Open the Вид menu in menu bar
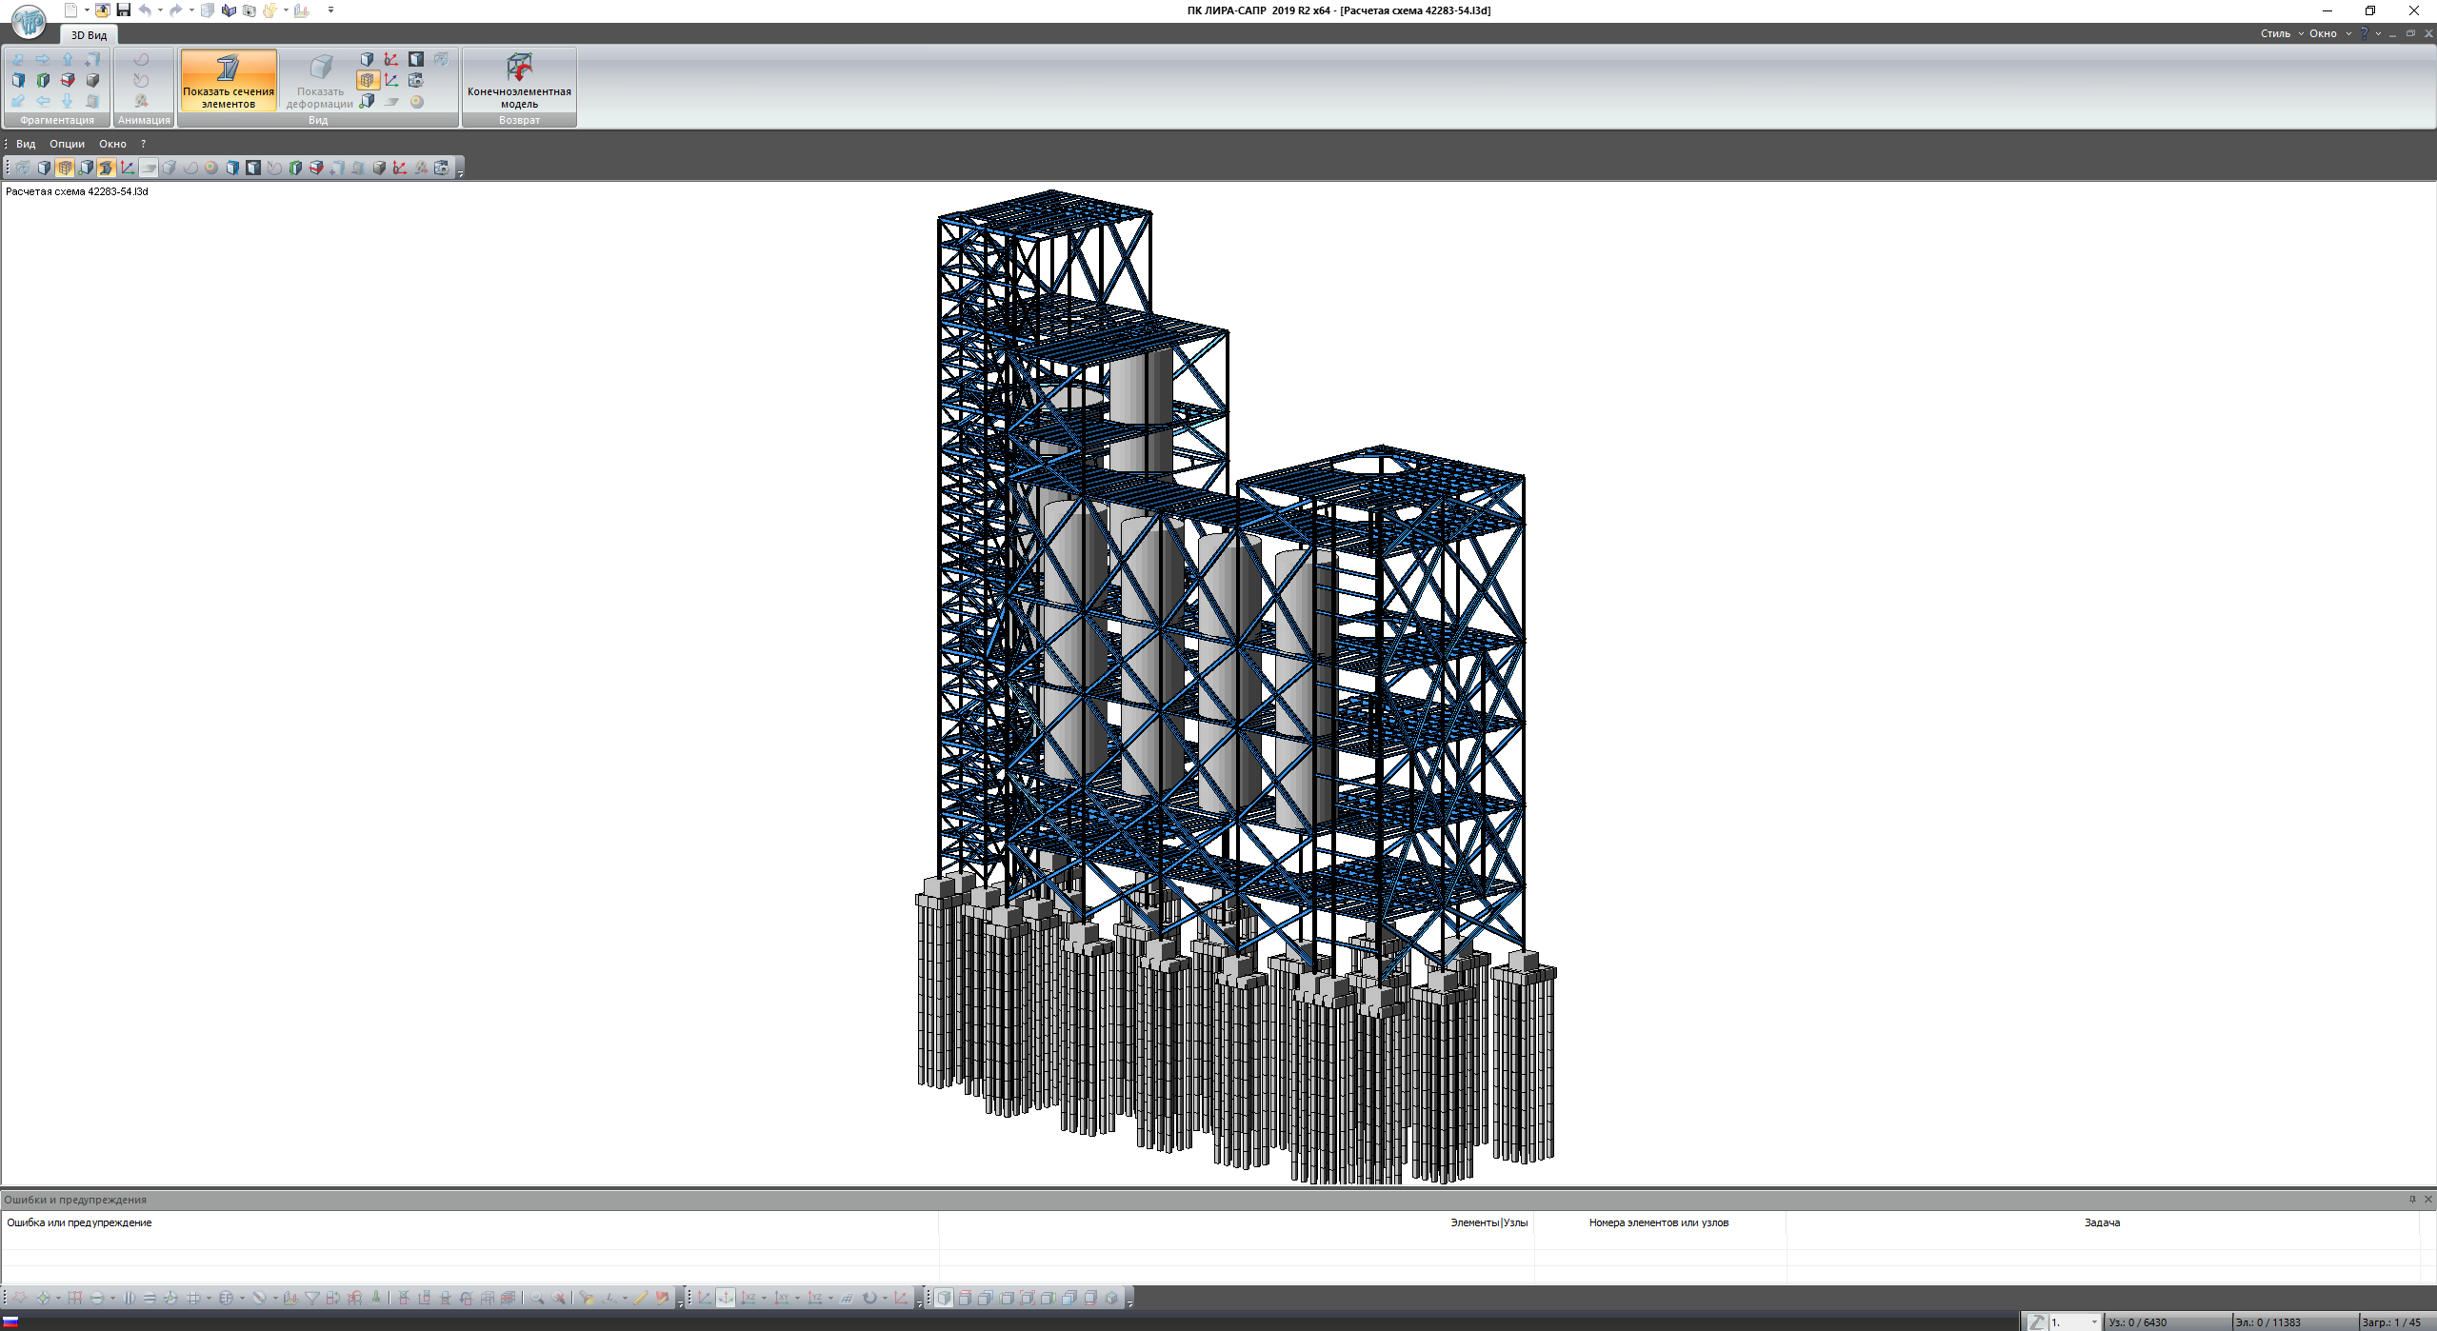This screenshot has height=1331, width=2437. (x=26, y=144)
